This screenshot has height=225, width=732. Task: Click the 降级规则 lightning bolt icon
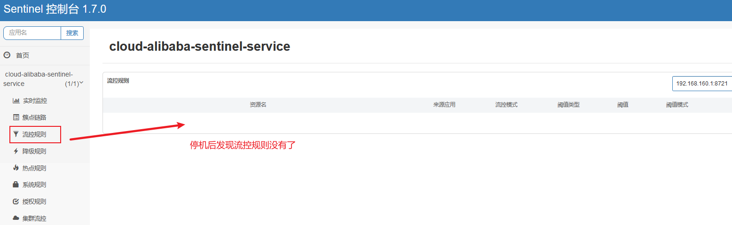click(16, 151)
